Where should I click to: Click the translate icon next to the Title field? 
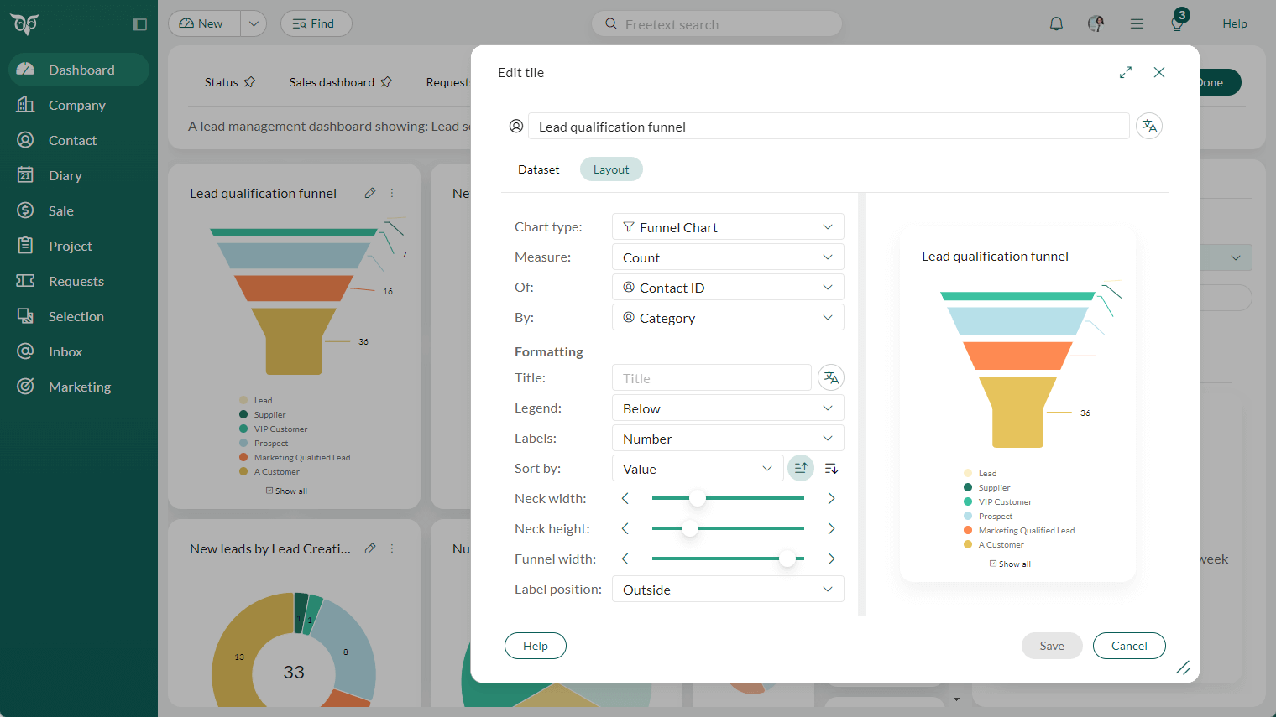(x=830, y=377)
